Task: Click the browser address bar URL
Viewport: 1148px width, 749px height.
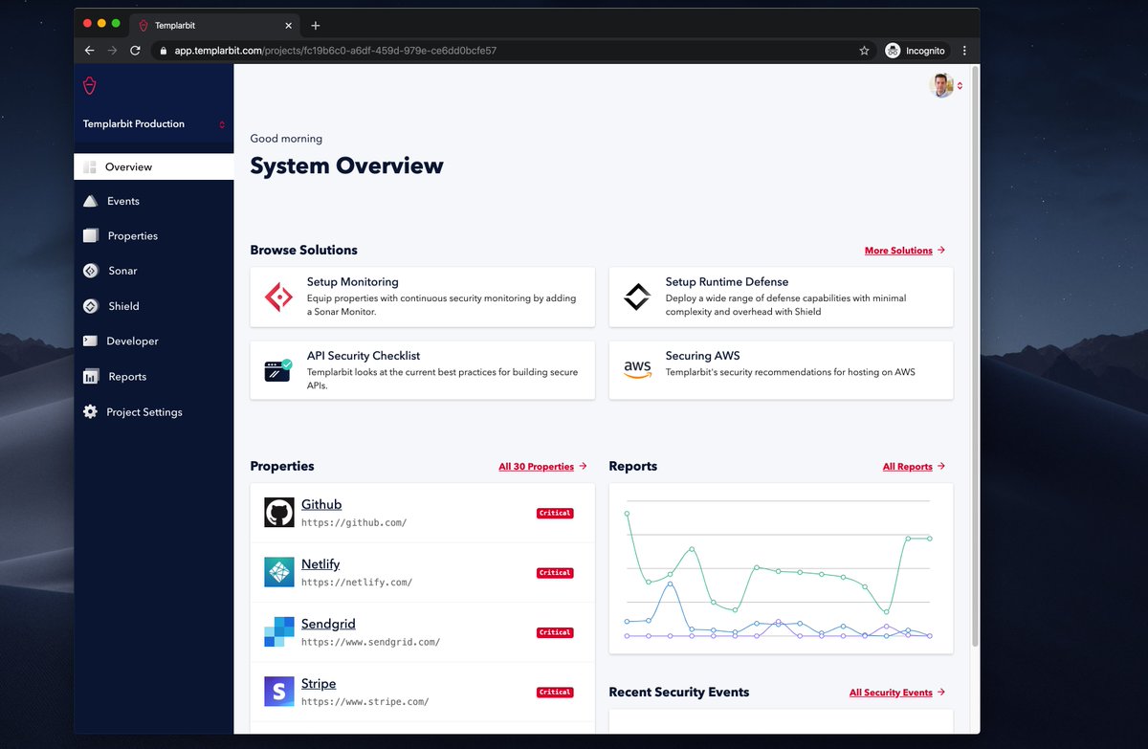Action: 335,51
